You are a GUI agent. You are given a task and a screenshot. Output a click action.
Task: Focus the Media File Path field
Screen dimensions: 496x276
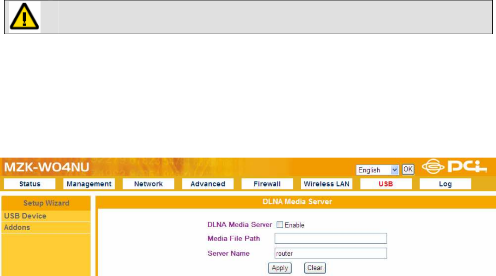point(331,238)
